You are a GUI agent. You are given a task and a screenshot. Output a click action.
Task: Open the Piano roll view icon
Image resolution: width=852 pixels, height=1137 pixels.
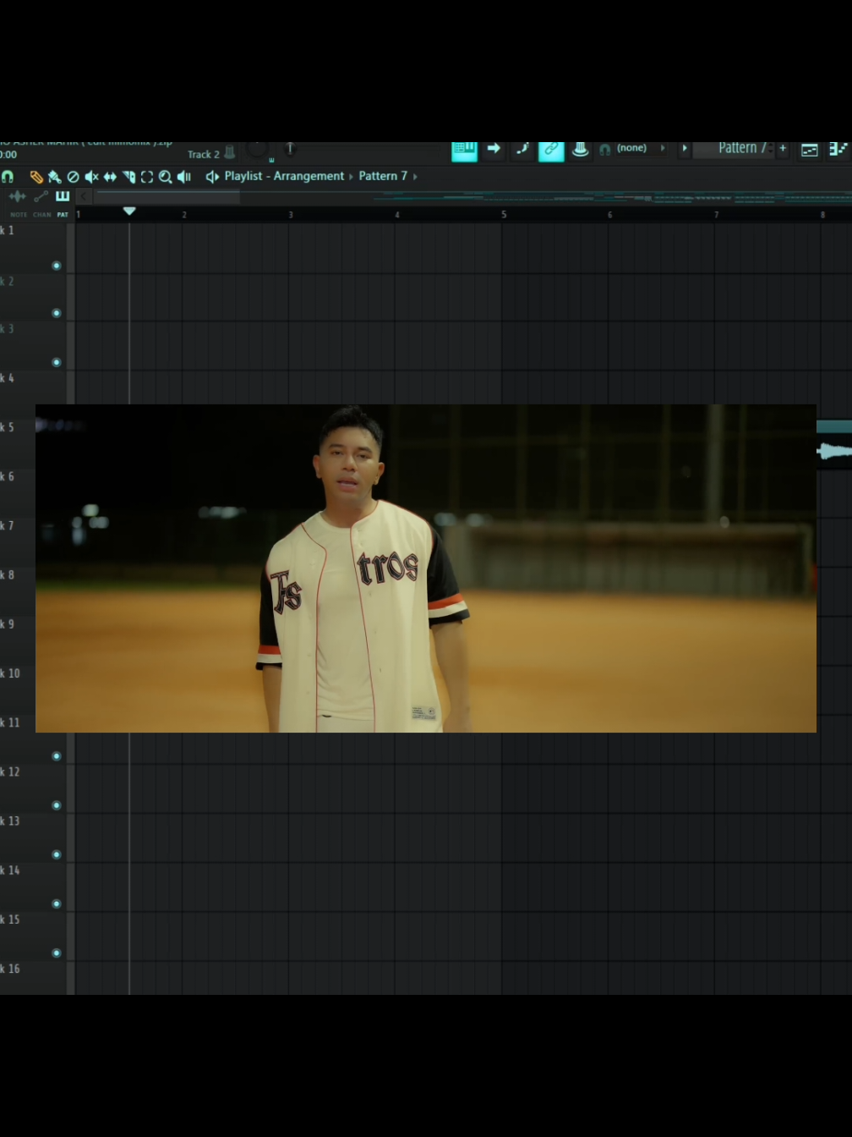pyautogui.click(x=838, y=149)
